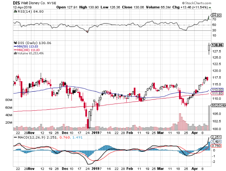
Task: Click the 80M volume scale label
Action: [x=9, y=100]
